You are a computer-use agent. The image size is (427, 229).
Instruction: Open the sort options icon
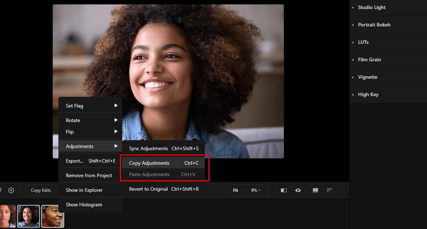click(x=330, y=190)
